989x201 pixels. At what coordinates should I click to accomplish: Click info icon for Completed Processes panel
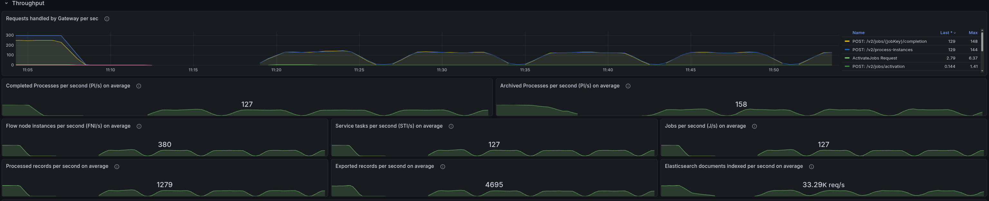[x=138, y=86]
